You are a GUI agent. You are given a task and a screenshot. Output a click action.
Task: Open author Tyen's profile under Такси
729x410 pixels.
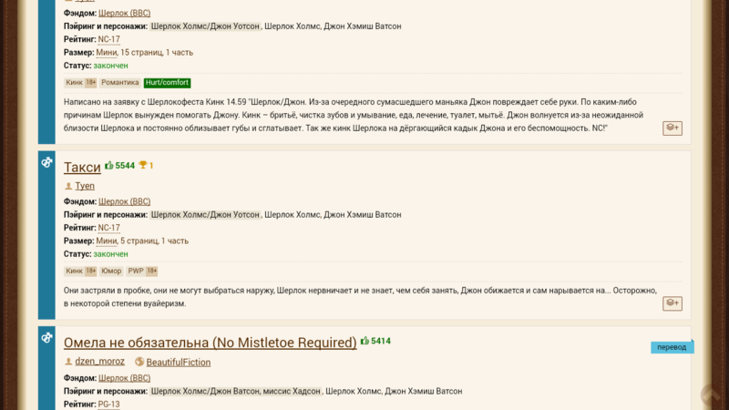click(x=85, y=186)
